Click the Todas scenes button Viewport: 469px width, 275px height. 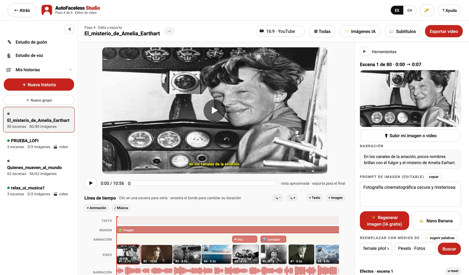pos(322,31)
